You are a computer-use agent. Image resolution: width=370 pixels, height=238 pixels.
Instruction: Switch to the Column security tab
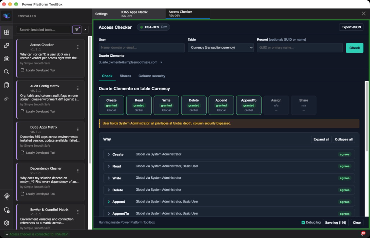tap(152, 76)
